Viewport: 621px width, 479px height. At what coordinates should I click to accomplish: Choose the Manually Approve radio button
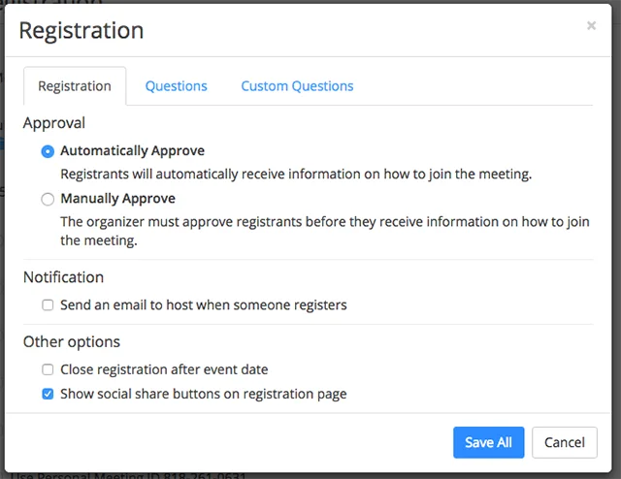[48, 199]
